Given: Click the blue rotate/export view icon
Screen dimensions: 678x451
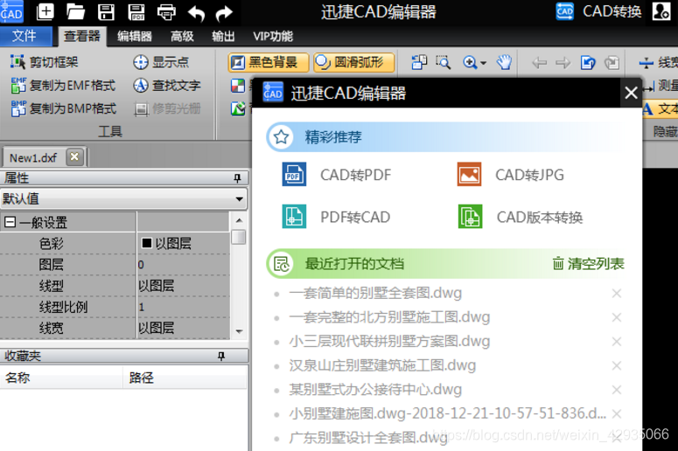Looking at the screenshot, I should tap(588, 63).
